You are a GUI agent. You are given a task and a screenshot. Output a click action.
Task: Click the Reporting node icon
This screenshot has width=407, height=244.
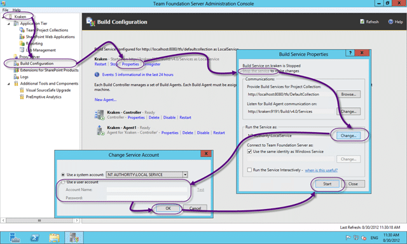tap(22, 43)
